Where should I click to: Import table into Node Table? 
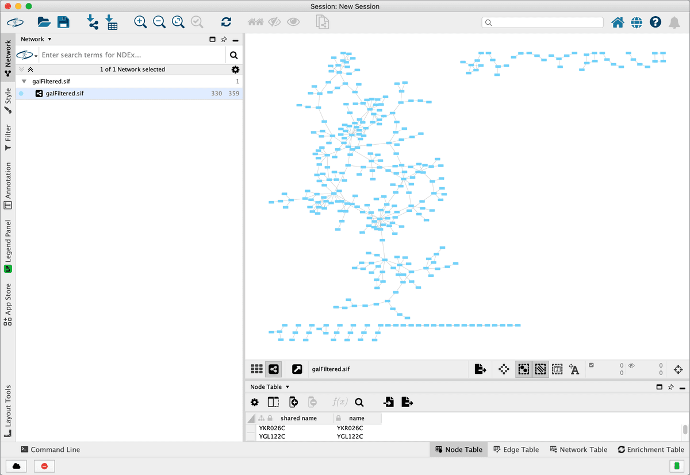[x=389, y=402]
